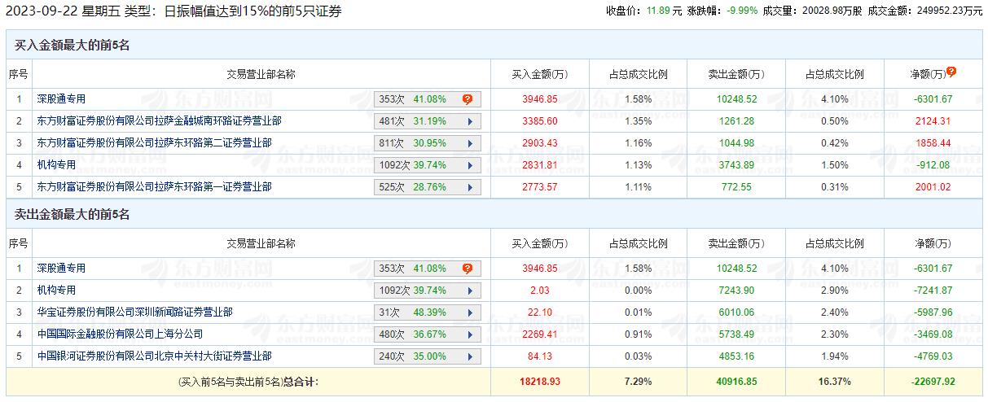This screenshot has height=402, width=988.
Task: Click sell amount 4853.16
Action: (x=736, y=356)
